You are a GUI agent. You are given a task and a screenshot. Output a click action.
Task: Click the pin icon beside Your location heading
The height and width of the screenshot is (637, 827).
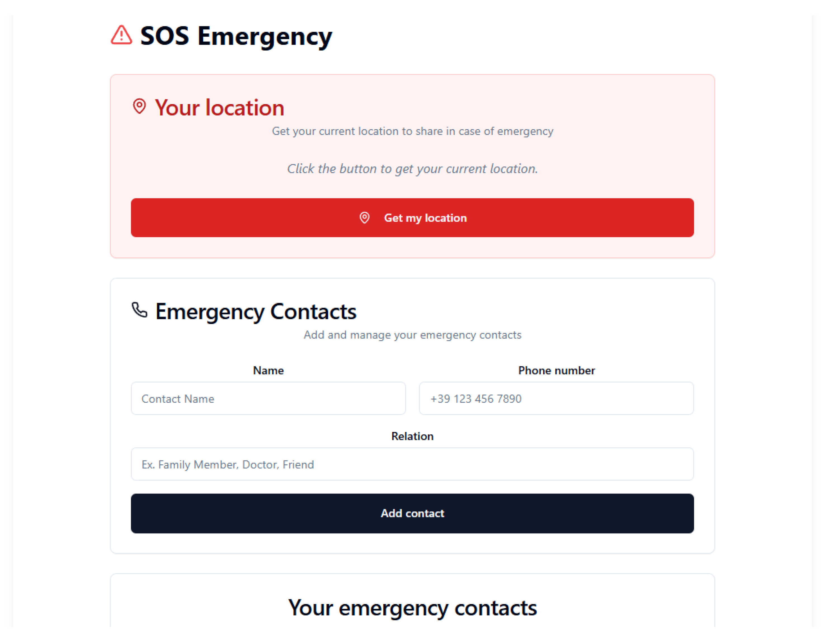pos(139,106)
